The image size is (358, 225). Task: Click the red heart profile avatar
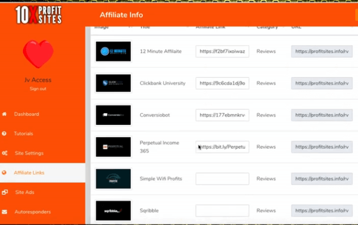[x=38, y=54]
